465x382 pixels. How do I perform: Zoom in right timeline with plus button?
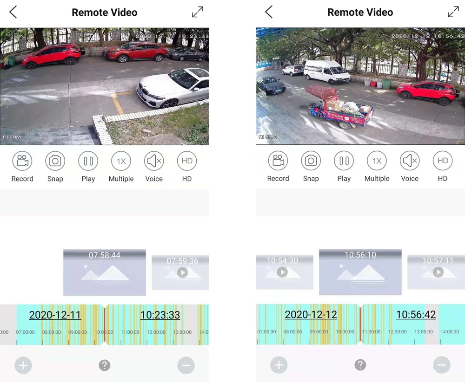tap(279, 365)
